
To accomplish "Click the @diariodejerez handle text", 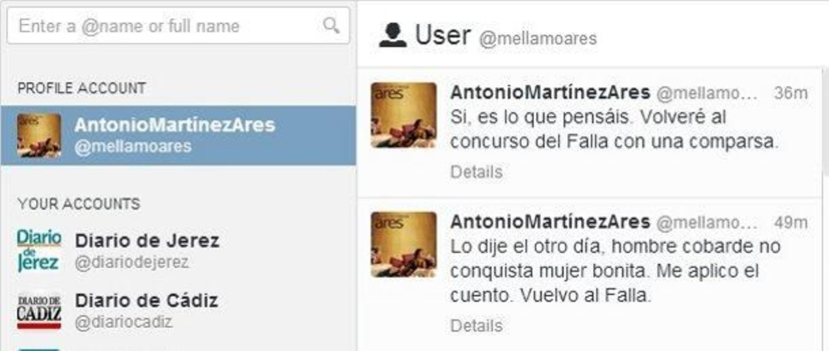I will (x=132, y=262).
